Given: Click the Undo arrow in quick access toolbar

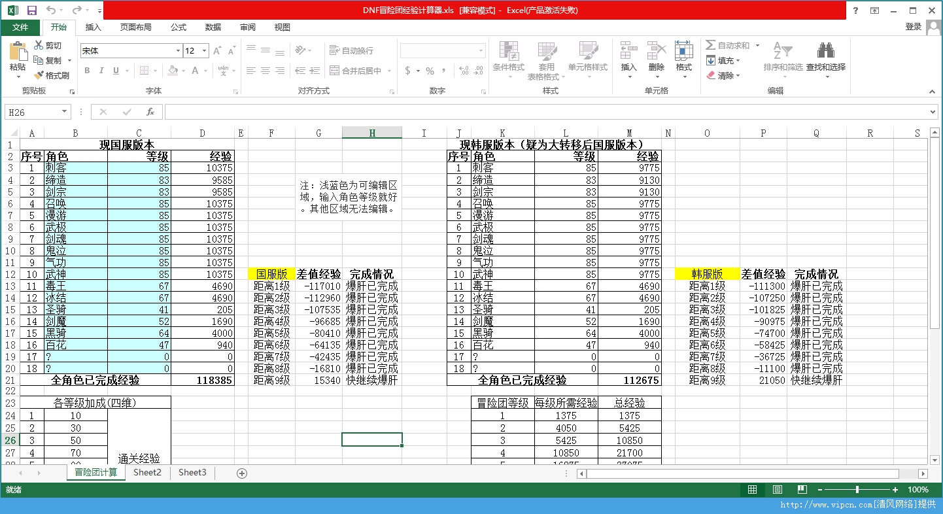Looking at the screenshot, I should [51, 10].
